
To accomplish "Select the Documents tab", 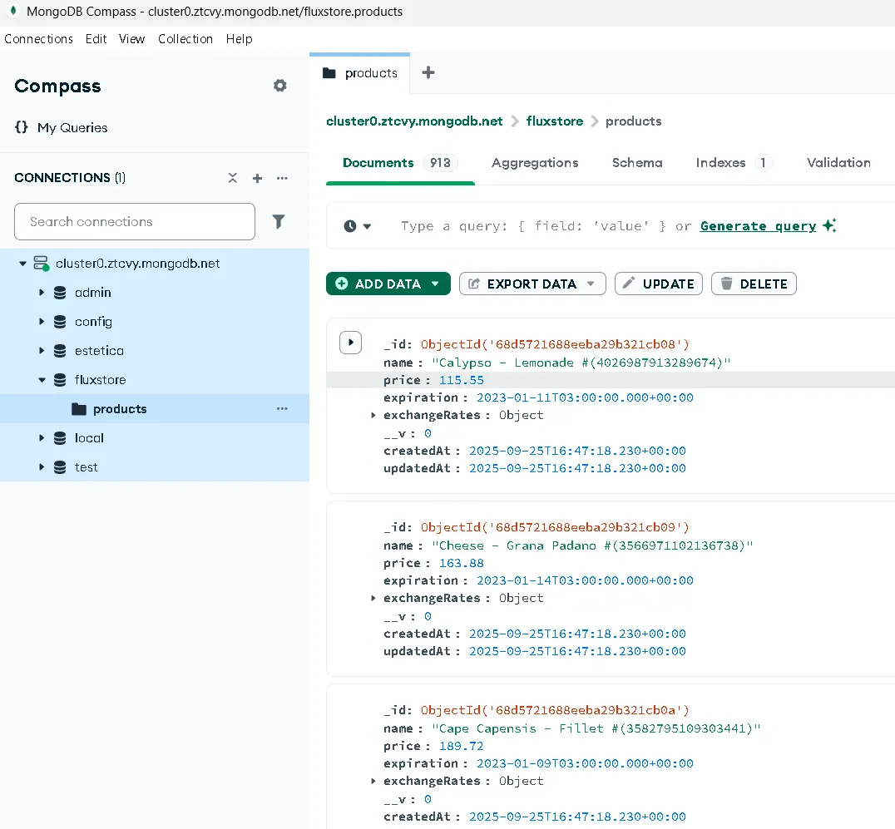I will [x=399, y=163].
